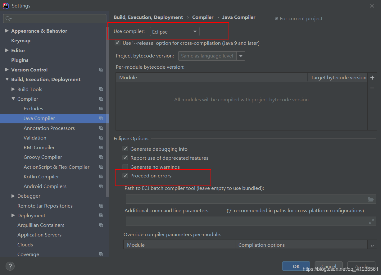The image size is (381, 275).
Task: Expand the Editor tree node
Action: click(x=7, y=50)
